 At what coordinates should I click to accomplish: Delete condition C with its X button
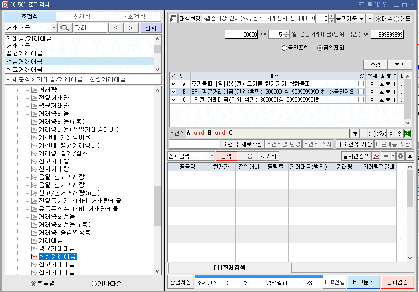coord(372,100)
